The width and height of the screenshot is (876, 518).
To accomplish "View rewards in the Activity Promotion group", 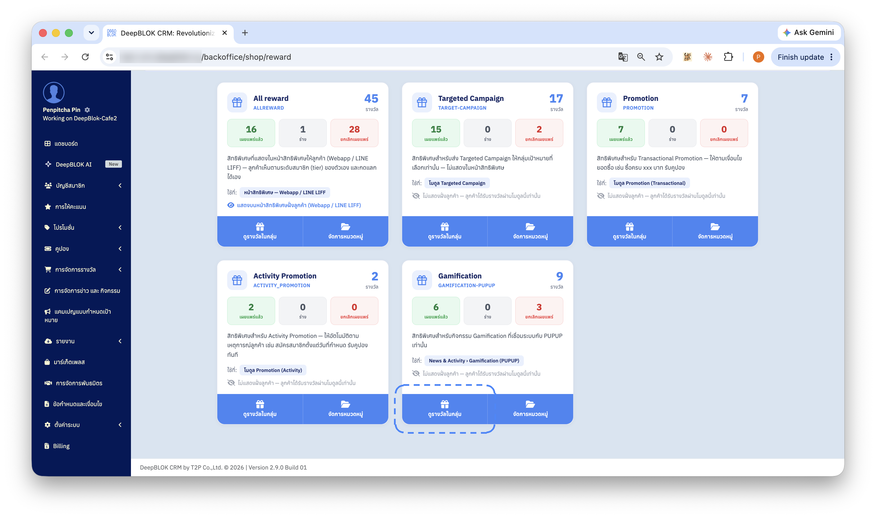I will (x=260, y=409).
